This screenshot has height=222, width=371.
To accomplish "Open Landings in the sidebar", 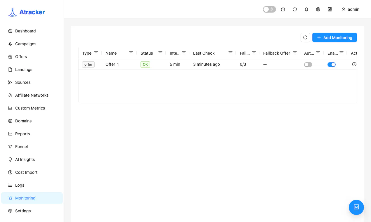I will pyautogui.click(x=32, y=70).
